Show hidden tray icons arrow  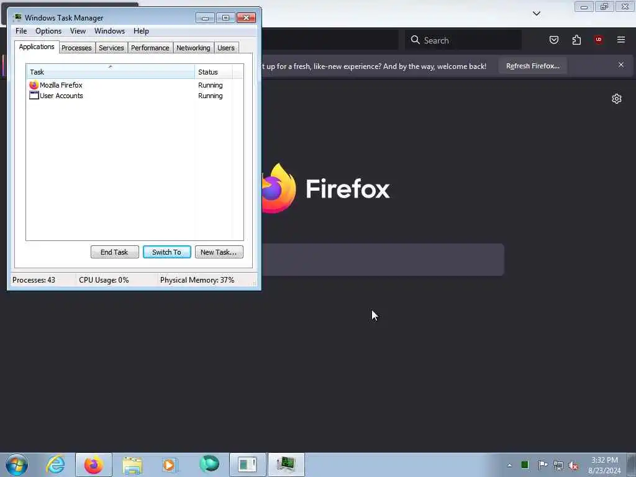coord(509,465)
